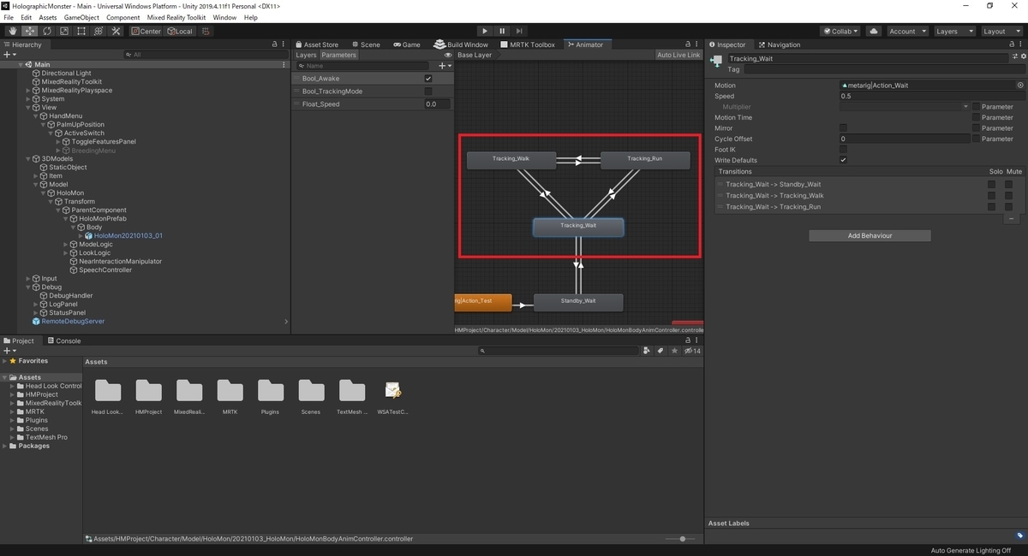1028x556 pixels.
Task: Switch to the Console tab
Action: pos(64,340)
